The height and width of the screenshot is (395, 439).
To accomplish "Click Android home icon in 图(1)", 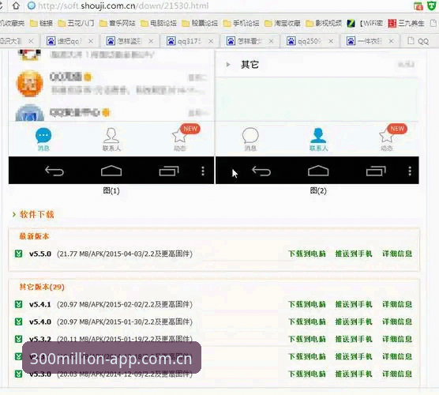I will [x=111, y=171].
